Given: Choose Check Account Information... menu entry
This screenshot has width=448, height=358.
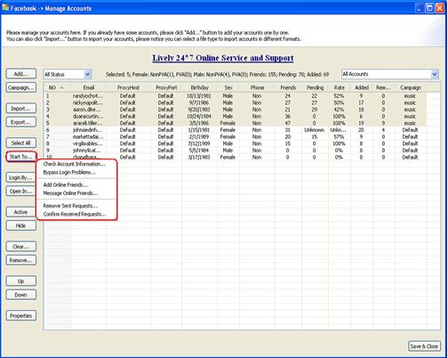Looking at the screenshot, I should click(76, 164).
